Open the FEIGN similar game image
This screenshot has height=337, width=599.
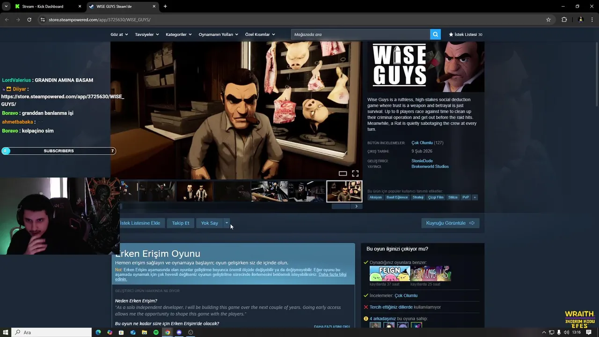tap(389, 273)
